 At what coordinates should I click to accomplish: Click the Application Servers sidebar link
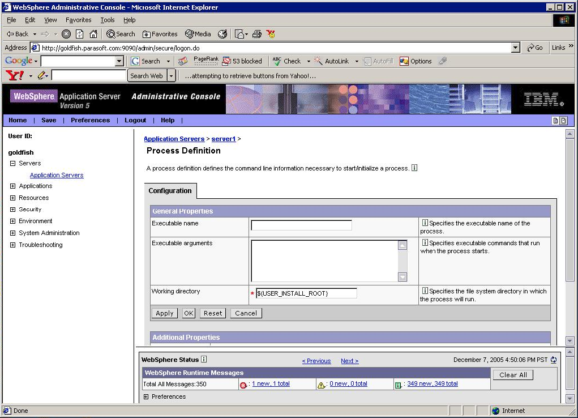tap(57, 175)
